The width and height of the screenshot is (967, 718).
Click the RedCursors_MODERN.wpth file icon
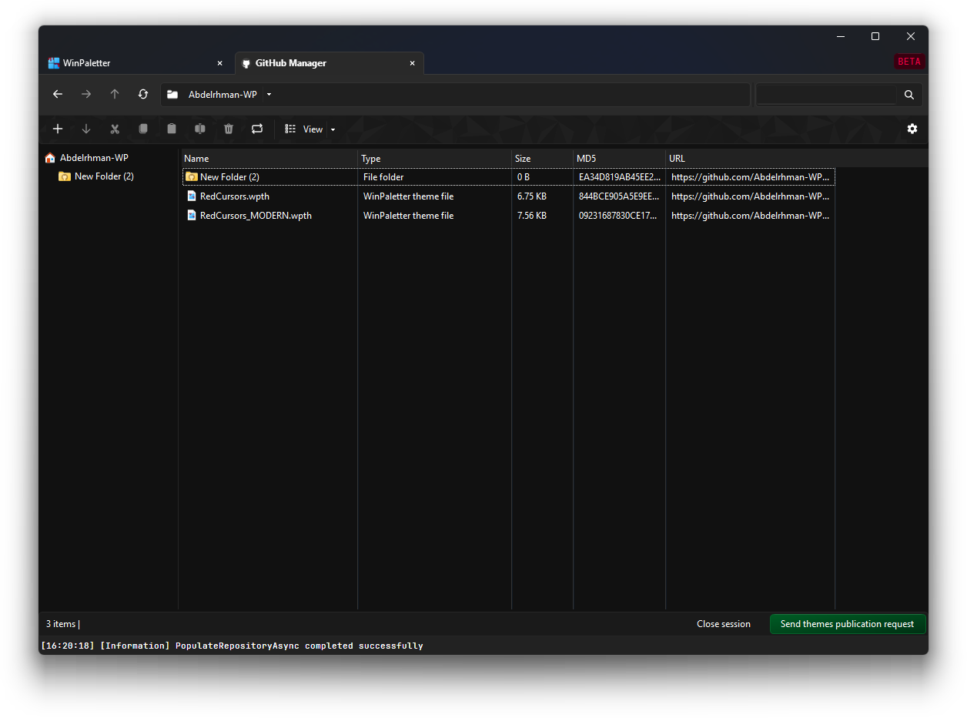point(192,215)
